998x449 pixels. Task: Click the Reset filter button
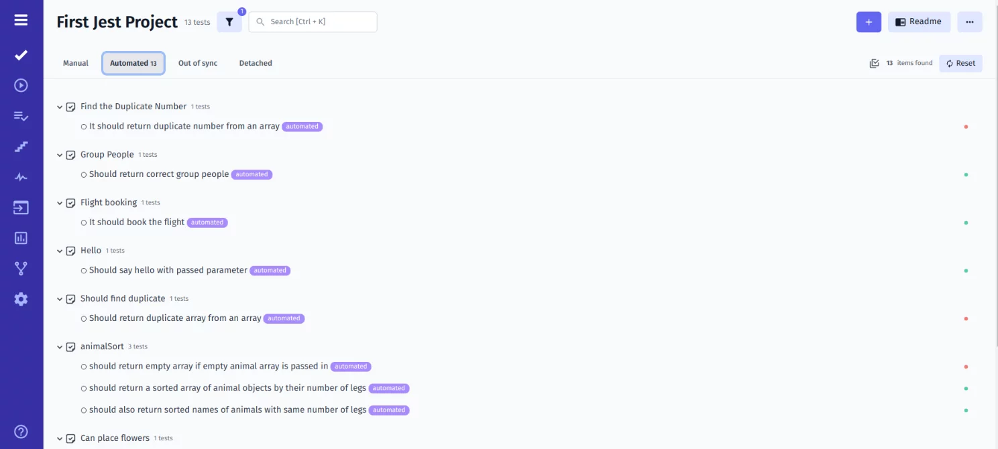960,62
